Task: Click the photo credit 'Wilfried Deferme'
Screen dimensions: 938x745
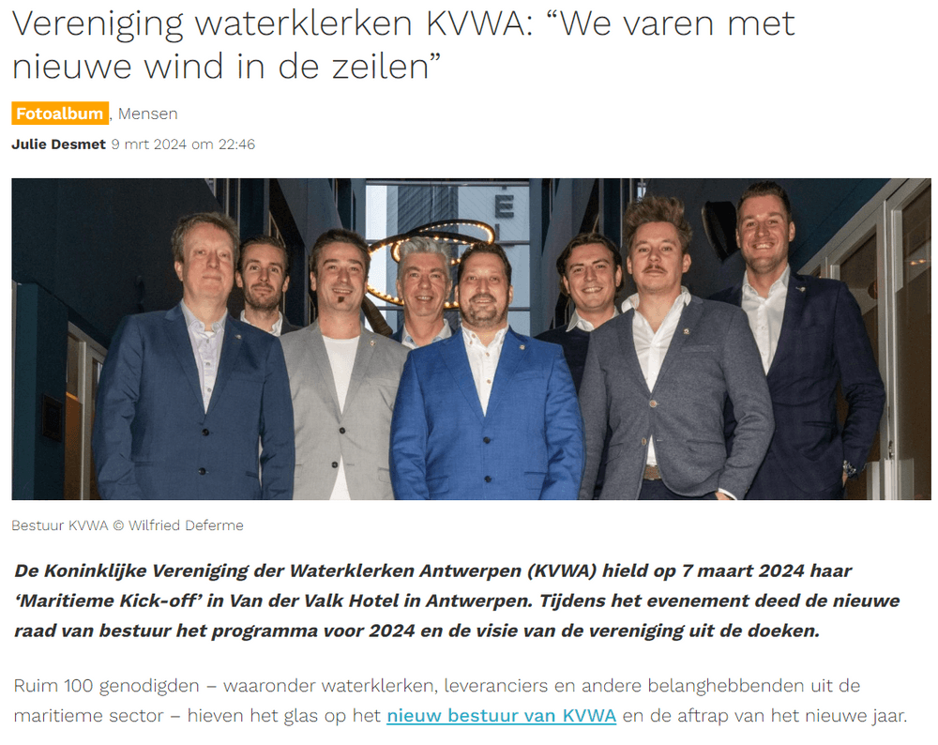Action: coord(186,525)
